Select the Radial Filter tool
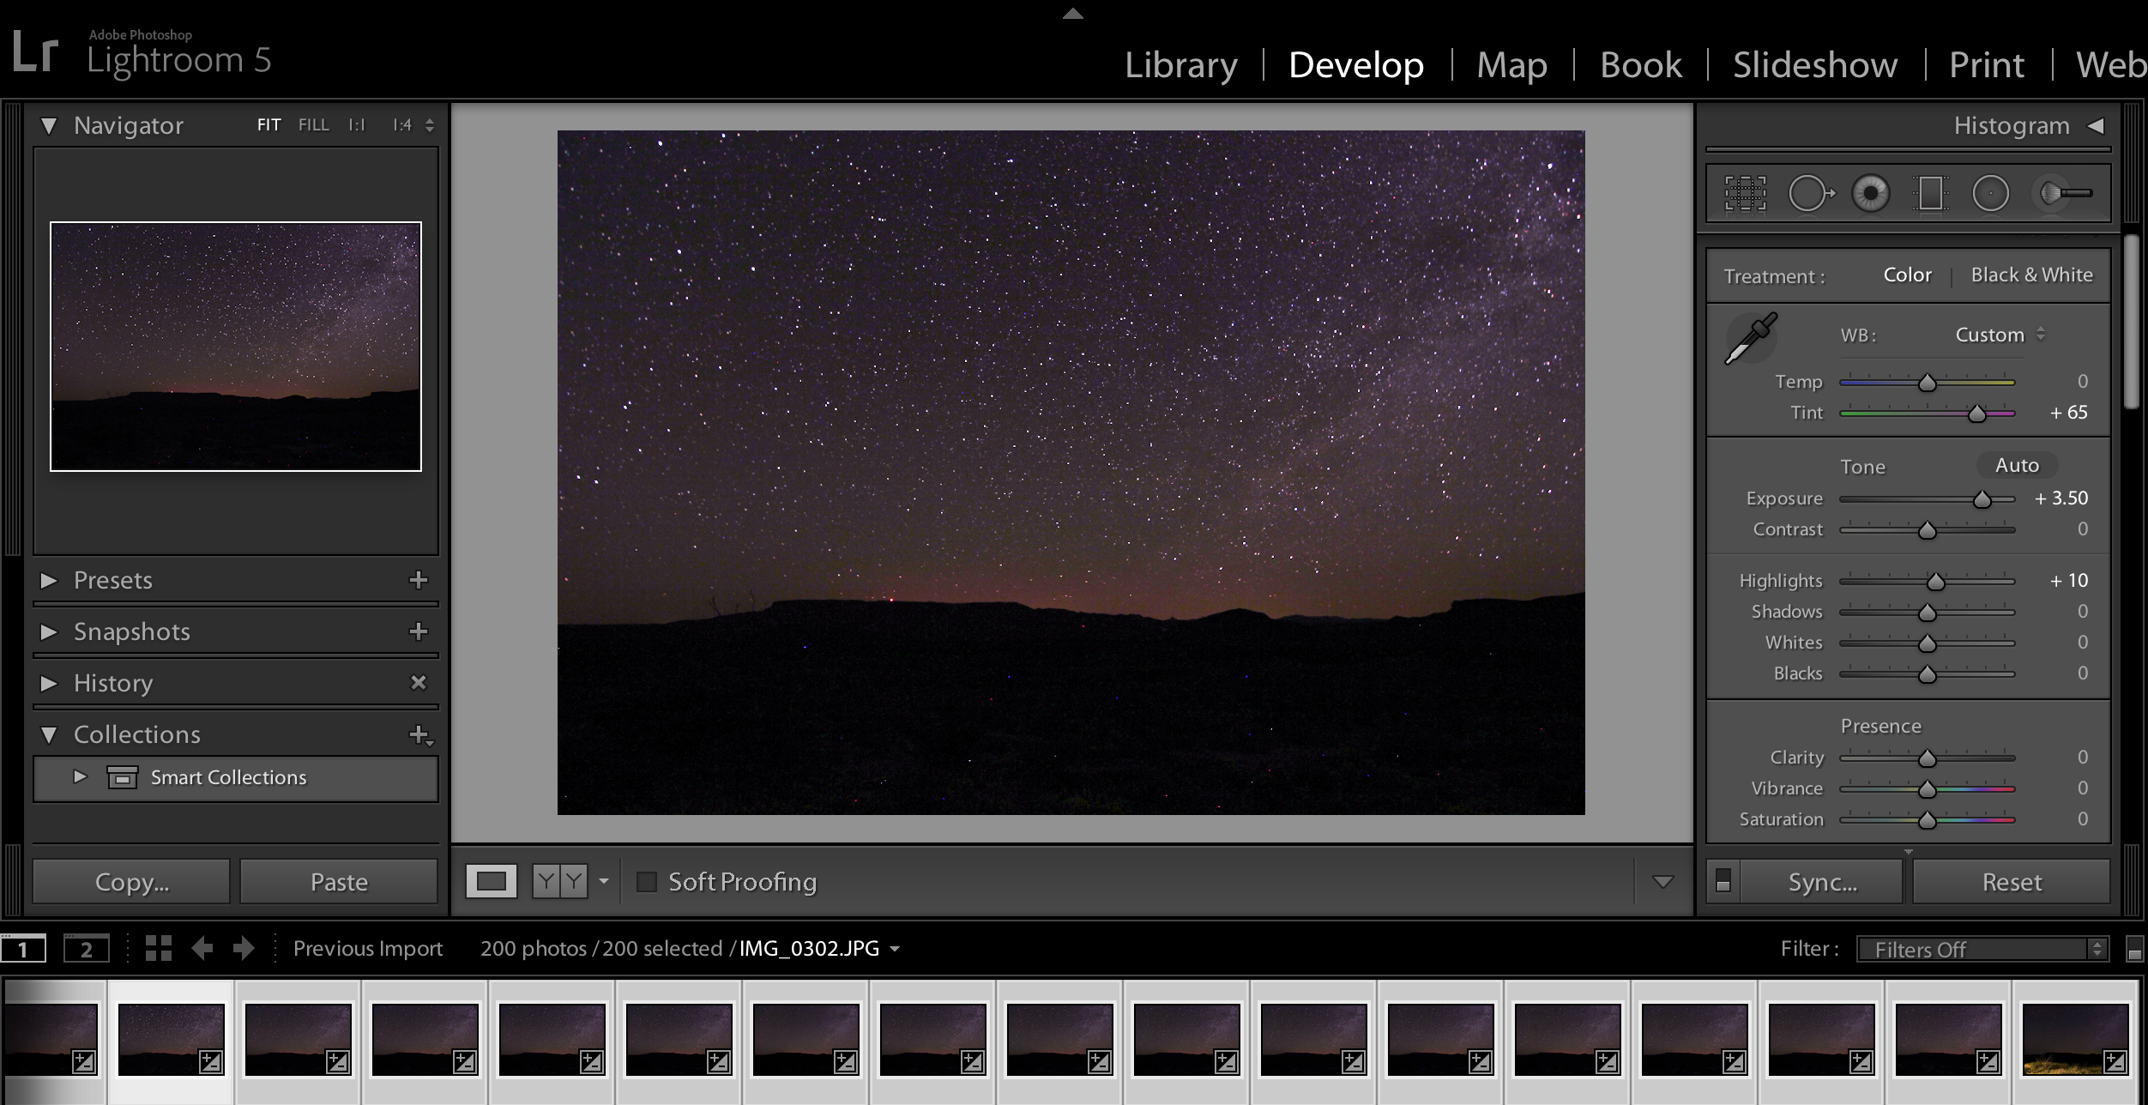2148x1105 pixels. point(1990,193)
